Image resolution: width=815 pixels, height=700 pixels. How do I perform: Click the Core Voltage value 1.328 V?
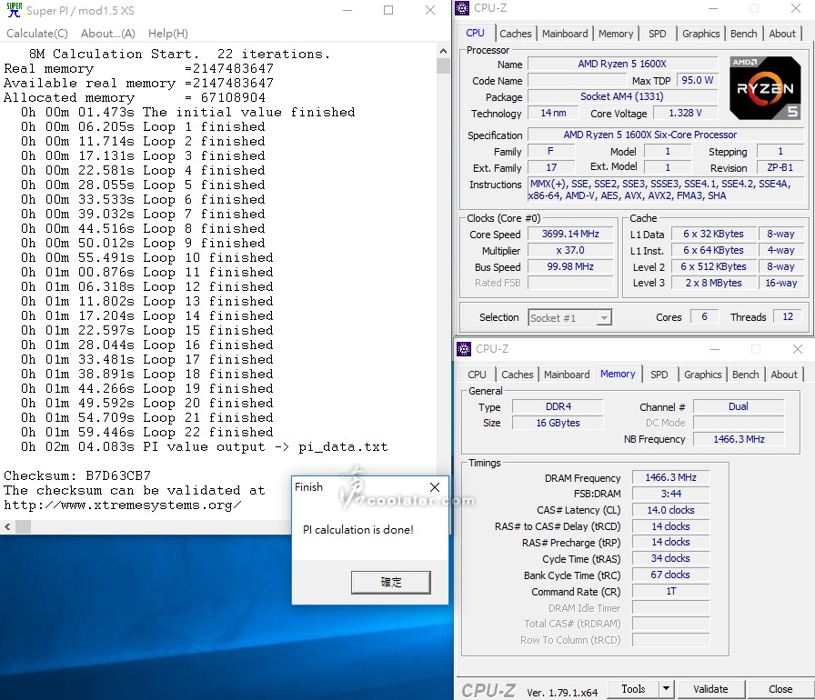(685, 114)
